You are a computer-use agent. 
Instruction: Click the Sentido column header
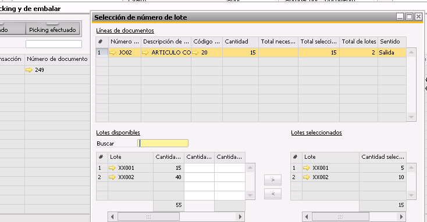(392, 42)
